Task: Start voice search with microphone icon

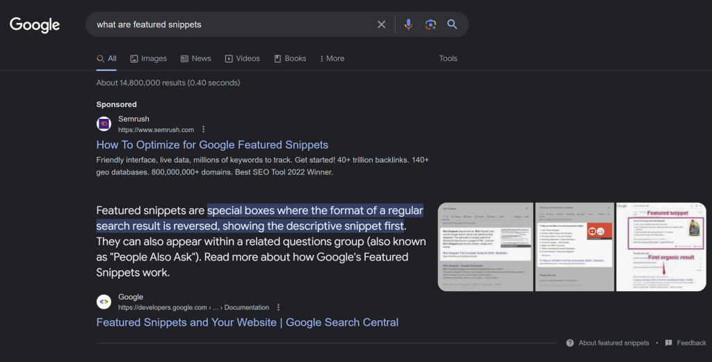Action: pyautogui.click(x=408, y=24)
